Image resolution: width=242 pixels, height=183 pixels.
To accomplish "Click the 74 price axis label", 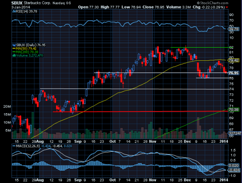I will [231, 89].
